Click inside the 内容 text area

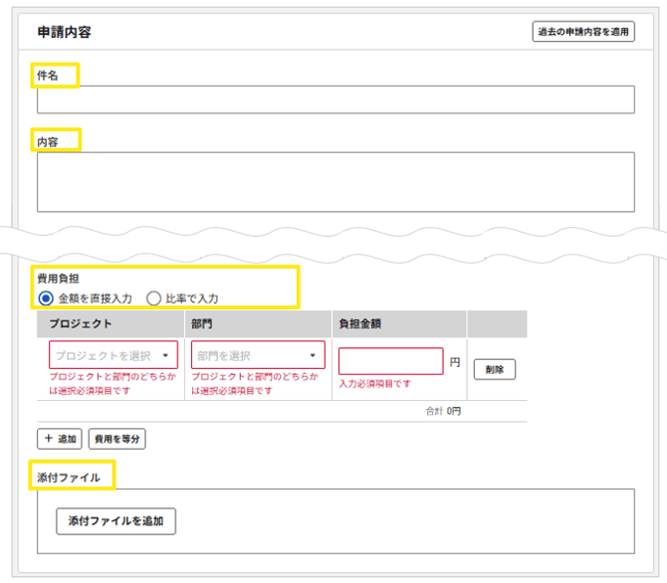(x=335, y=182)
